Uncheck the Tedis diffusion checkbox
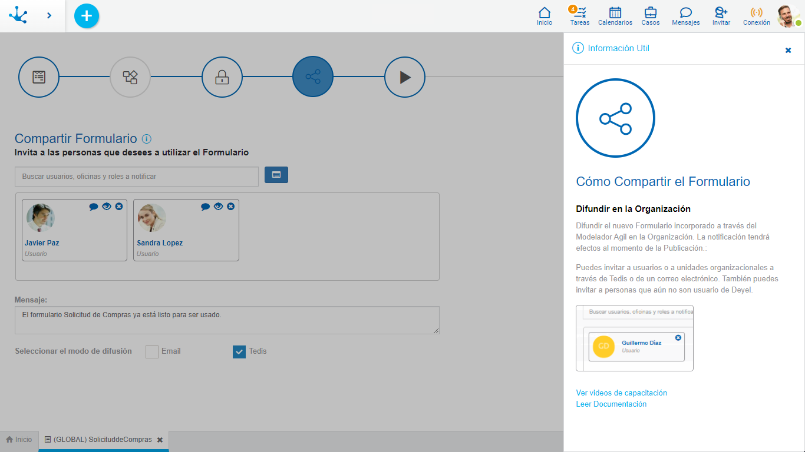This screenshot has width=805, height=452. [x=239, y=352]
